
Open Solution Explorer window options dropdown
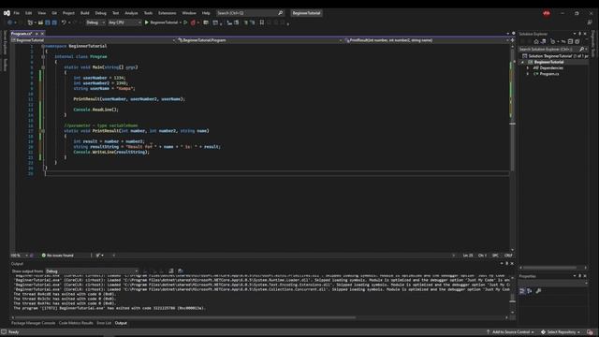(574, 34)
